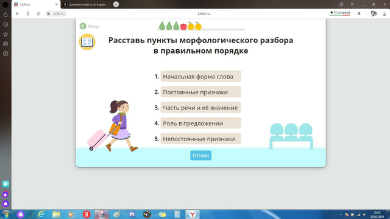The height and width of the screenshot is (219, 390).
Task: Switch to the 'срочноо плиз' browser tab
Action: (86, 4)
